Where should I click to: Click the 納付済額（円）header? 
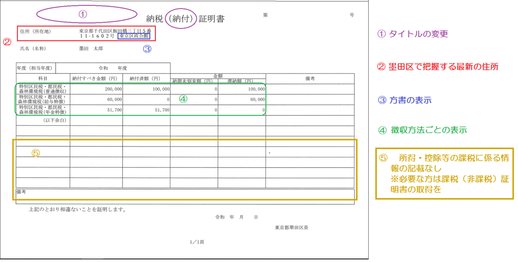coord(146,78)
